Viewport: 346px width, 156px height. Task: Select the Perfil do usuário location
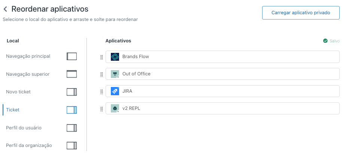click(24, 128)
